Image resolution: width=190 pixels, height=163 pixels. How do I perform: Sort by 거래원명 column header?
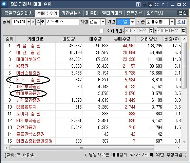[x=35, y=39]
